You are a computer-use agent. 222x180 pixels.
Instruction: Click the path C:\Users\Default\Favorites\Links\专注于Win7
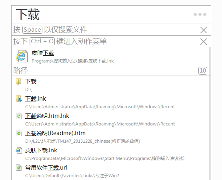(x=72, y=176)
